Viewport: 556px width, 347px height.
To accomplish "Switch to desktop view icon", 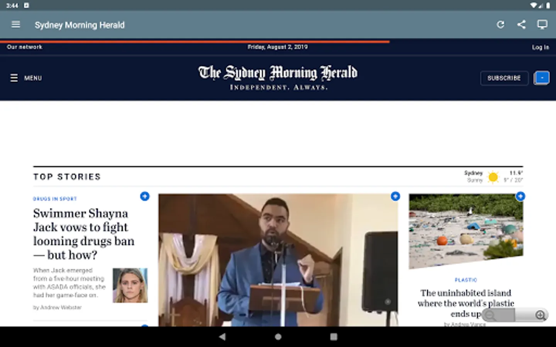I will coord(542,25).
